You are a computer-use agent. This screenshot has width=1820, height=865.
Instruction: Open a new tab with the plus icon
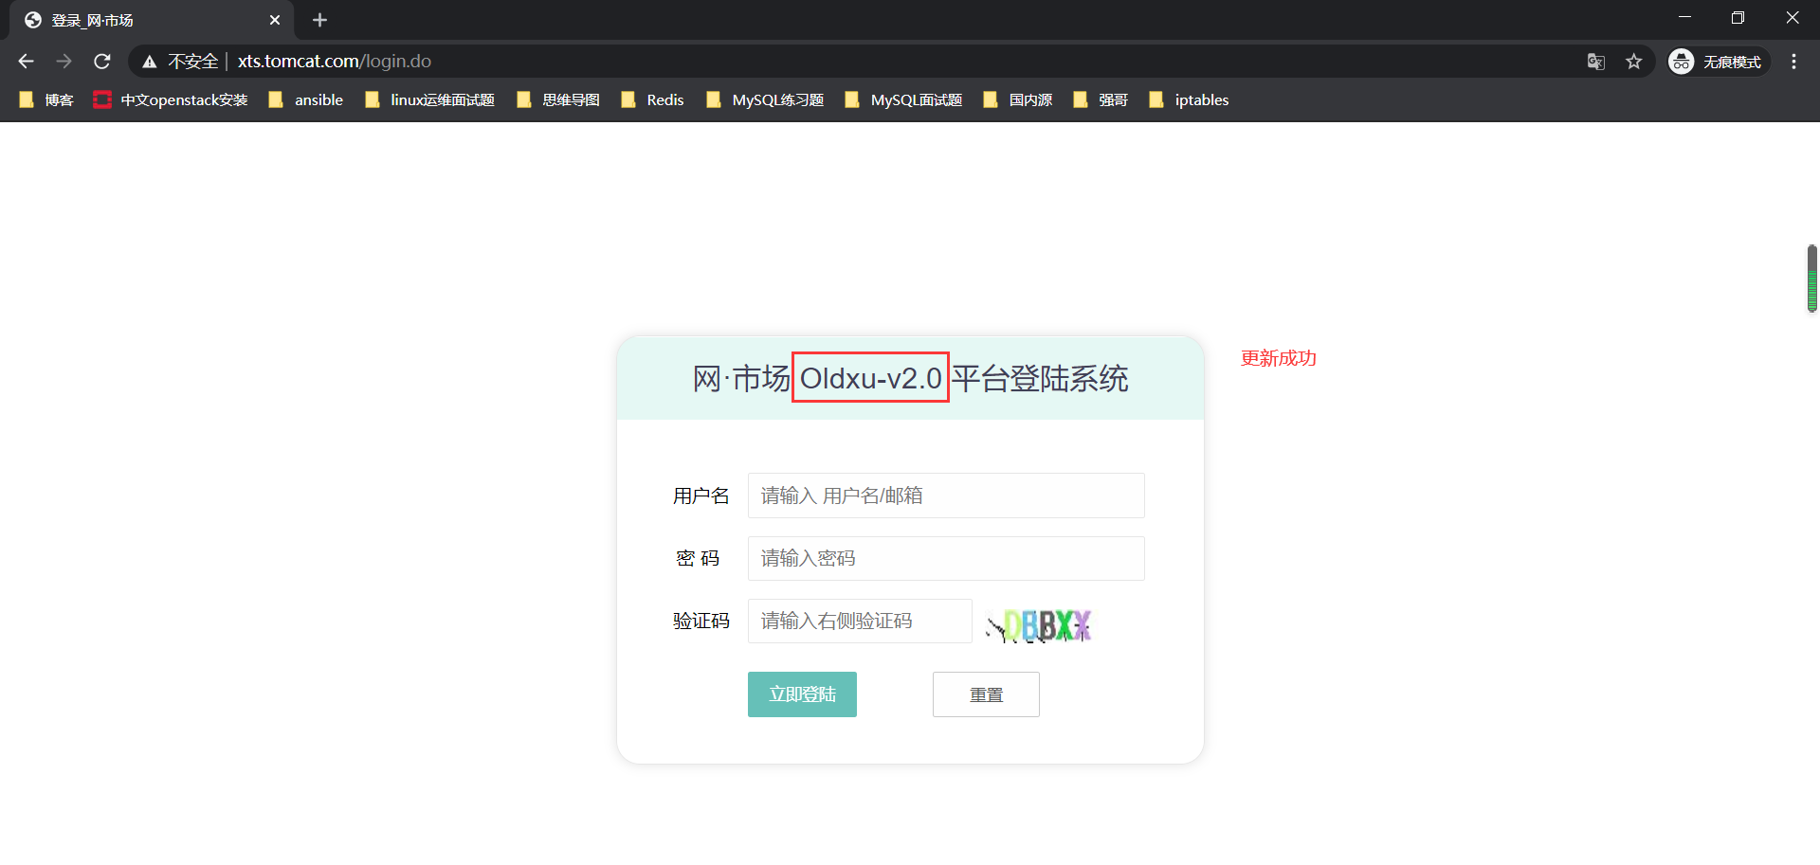coord(319,20)
